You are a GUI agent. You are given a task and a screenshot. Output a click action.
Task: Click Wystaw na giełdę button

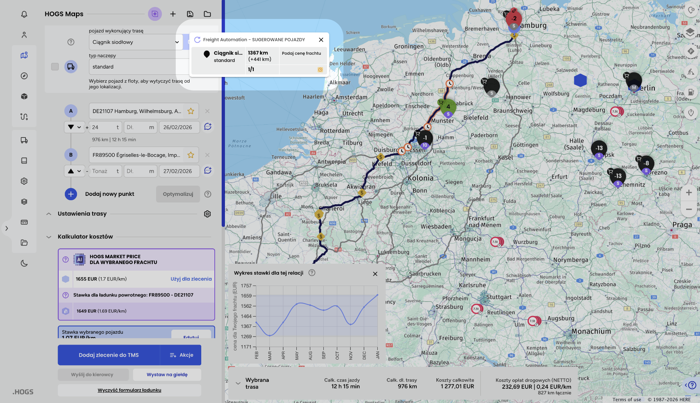tap(167, 375)
